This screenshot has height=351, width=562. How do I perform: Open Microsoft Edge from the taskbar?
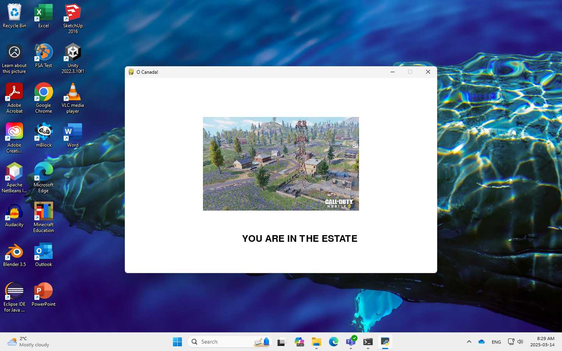coord(333,342)
